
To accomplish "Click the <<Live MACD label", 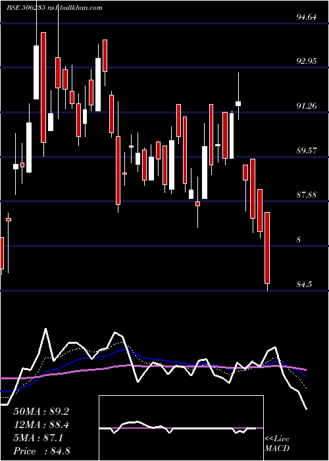I will click(x=277, y=444).
